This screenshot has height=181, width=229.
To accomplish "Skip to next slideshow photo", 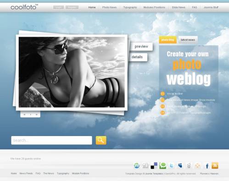I will click(x=36, y=115).
